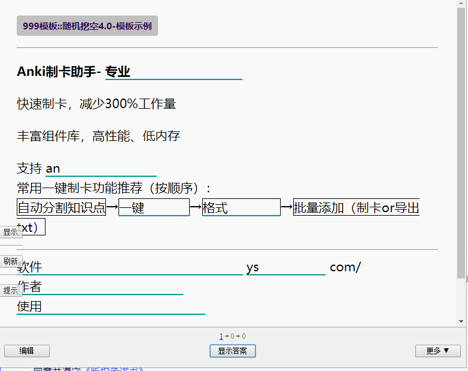Reveal the cloze blank after 专业

174,72
